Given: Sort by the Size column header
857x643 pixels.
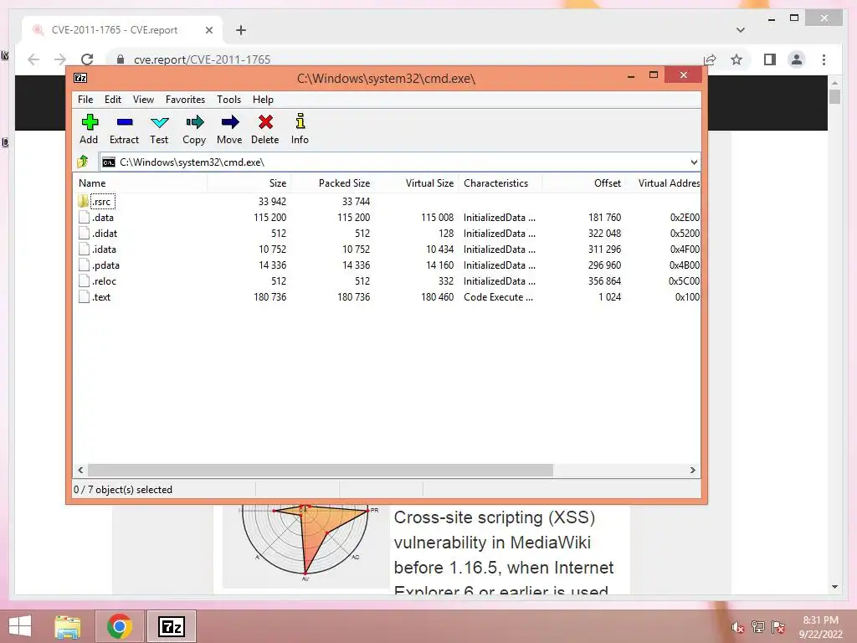Looking at the screenshot, I should (249, 183).
